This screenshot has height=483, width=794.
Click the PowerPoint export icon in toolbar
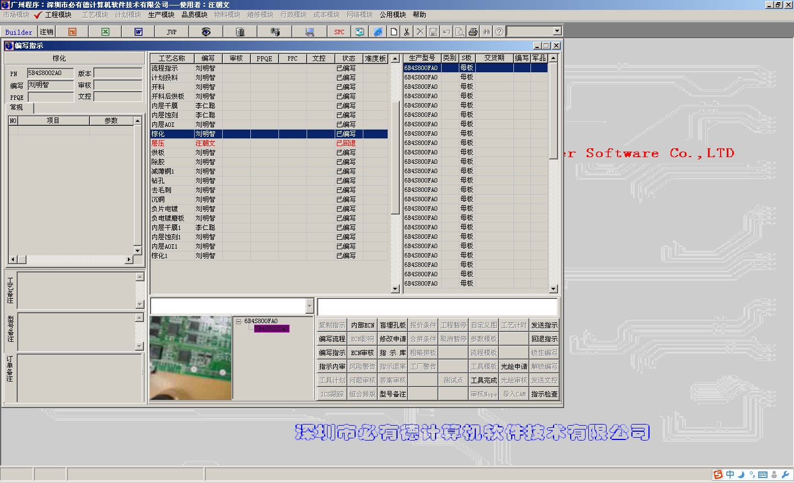[x=72, y=32]
